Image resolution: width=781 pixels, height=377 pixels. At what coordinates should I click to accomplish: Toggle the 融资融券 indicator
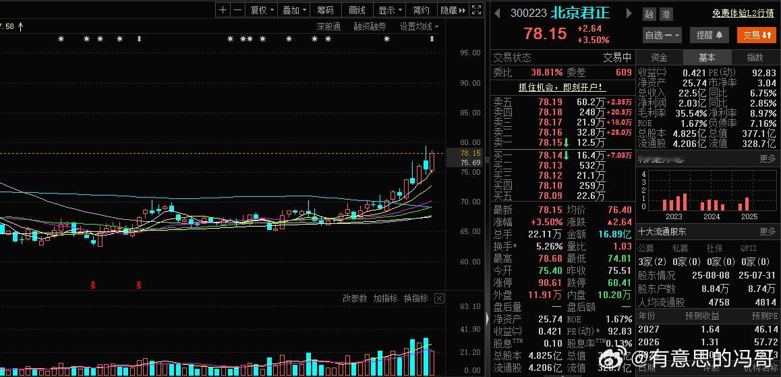tap(370, 26)
